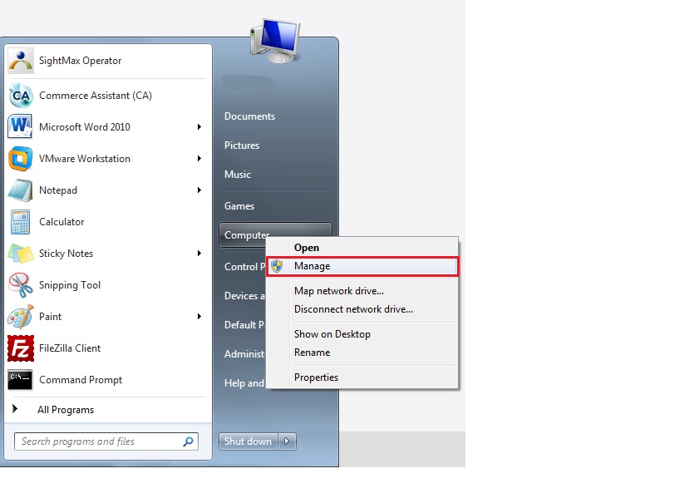Click the Shut down button
Viewport: 679px width, 503px height.
248,441
